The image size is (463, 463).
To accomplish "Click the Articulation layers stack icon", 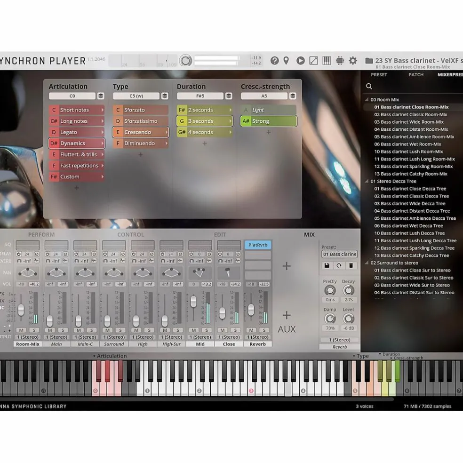I will coord(101,96).
